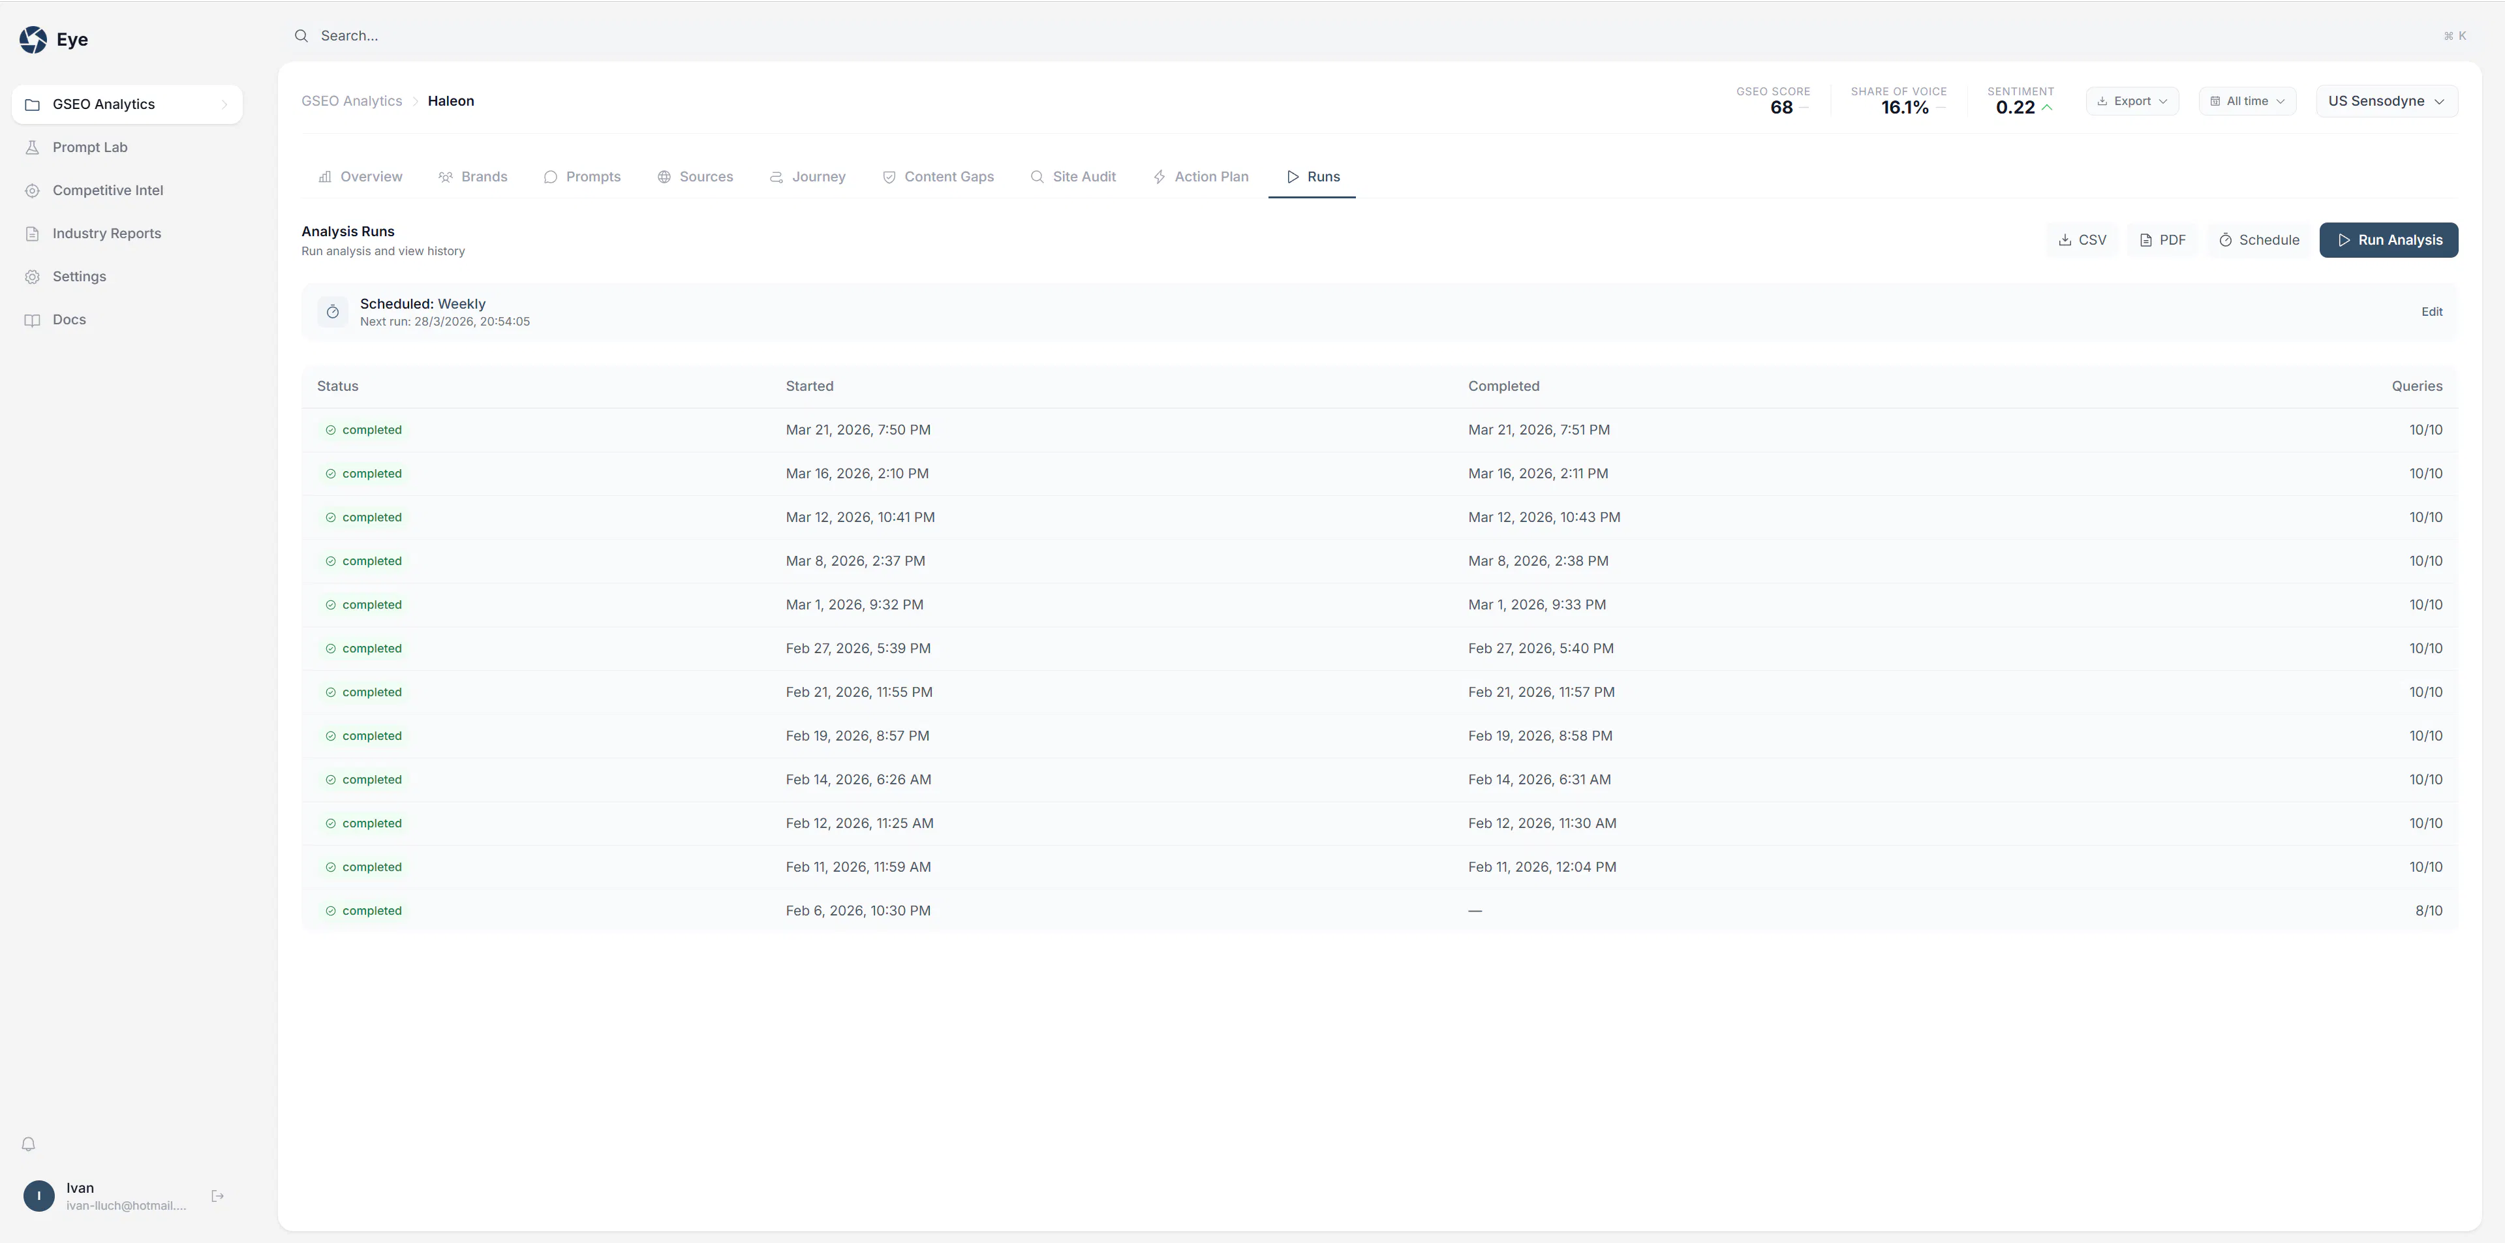Switch to the Brands tab
Image resolution: width=2505 pixels, height=1243 pixels.
pos(472,177)
